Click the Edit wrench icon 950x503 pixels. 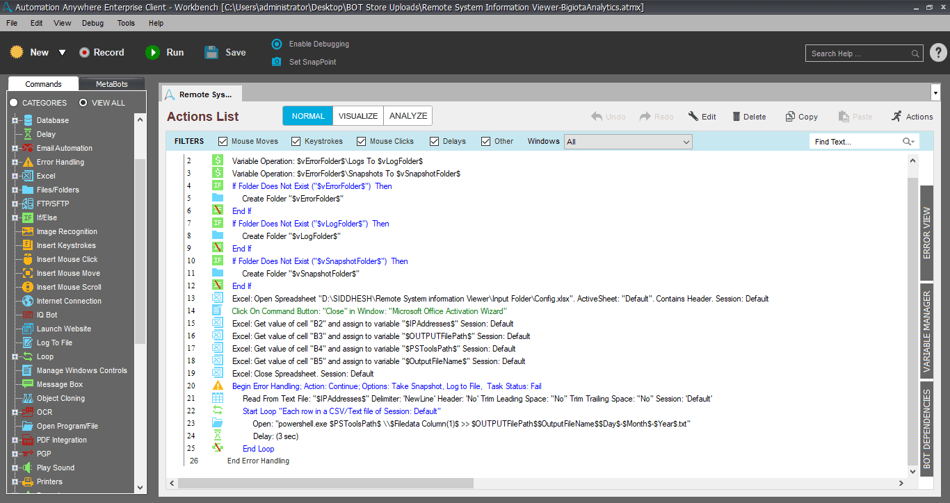693,117
